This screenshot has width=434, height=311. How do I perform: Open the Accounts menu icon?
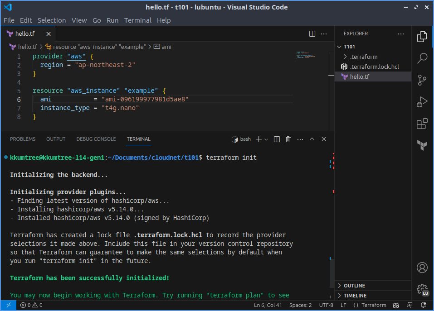click(x=422, y=268)
